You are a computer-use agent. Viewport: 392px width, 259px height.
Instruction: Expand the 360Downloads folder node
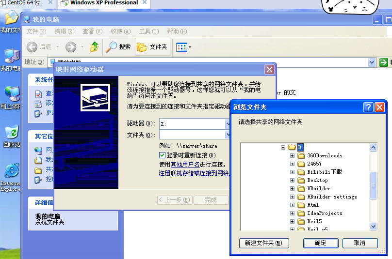coord(292,156)
